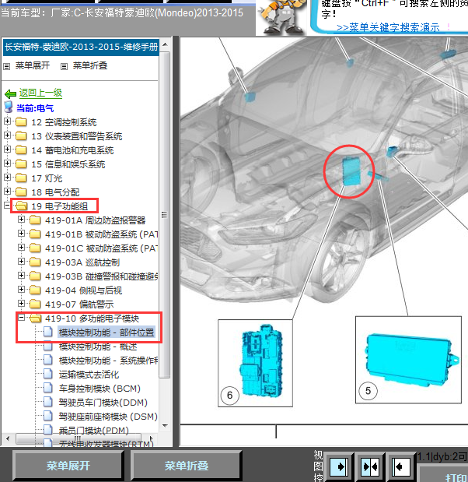The image size is (468, 482).
Task: Expand the 419-04 侧视与后视 node
Action: pos(21,289)
